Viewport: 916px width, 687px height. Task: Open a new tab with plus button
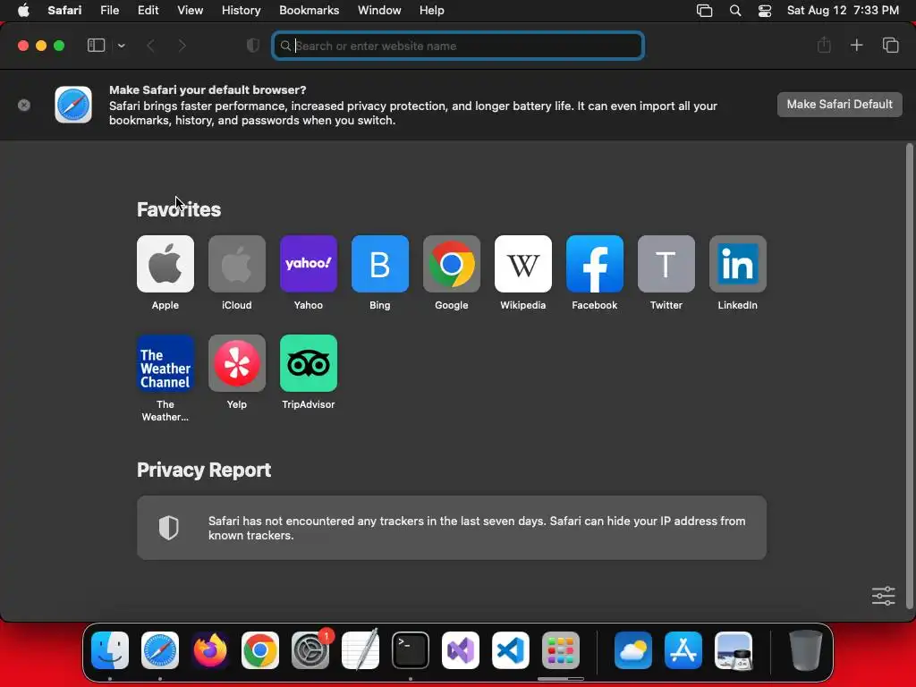(x=856, y=45)
